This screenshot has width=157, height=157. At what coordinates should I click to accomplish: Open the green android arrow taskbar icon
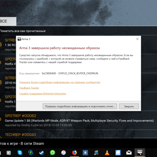pos(31,153)
